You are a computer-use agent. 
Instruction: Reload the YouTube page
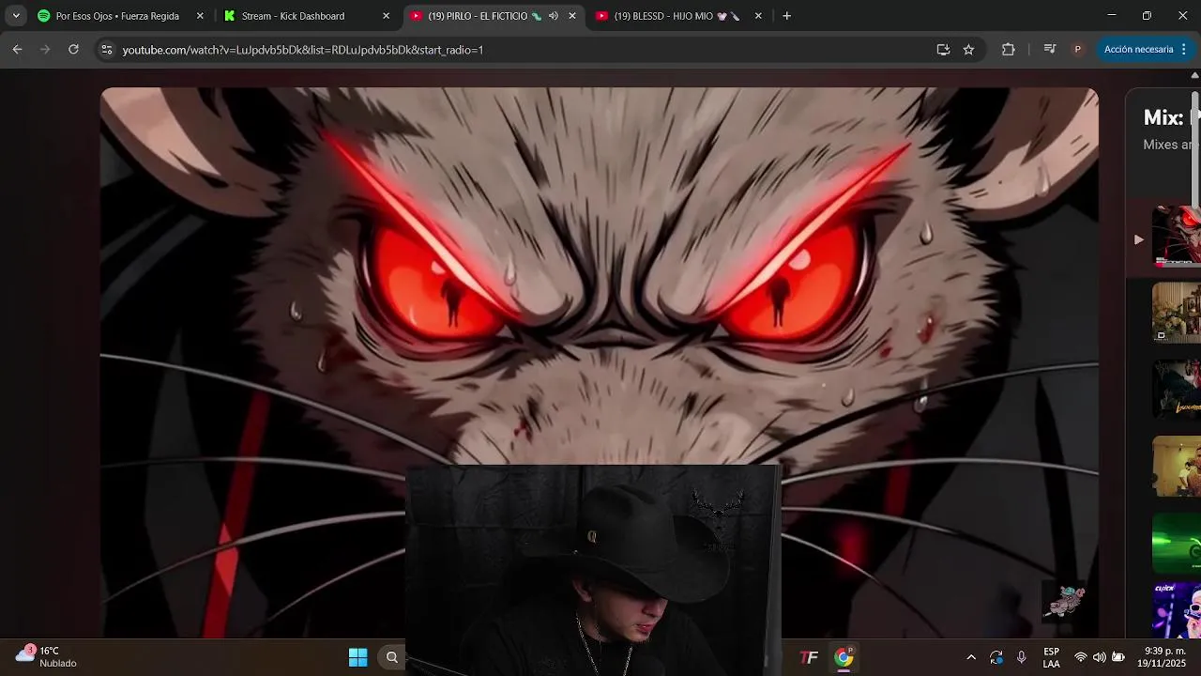click(73, 50)
